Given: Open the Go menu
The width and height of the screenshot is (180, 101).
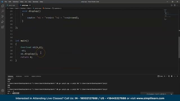Looking at the screenshot, I should pos(26,2).
